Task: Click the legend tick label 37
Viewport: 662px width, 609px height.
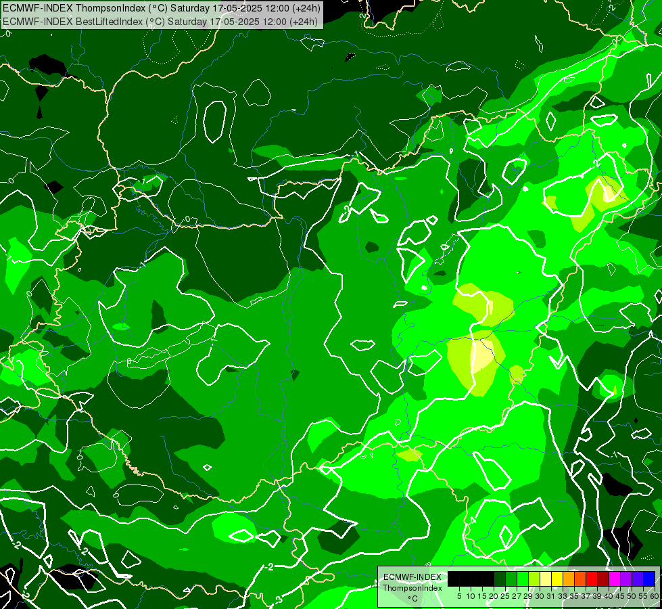Action: pos(586,596)
